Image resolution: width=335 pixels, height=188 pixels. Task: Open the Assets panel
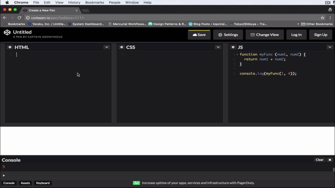[x=25, y=183]
